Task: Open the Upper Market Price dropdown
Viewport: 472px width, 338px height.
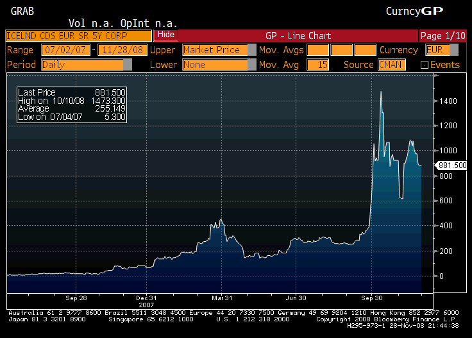Action: pos(252,50)
